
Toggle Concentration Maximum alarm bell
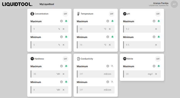pyautogui.click(x=66, y=21)
